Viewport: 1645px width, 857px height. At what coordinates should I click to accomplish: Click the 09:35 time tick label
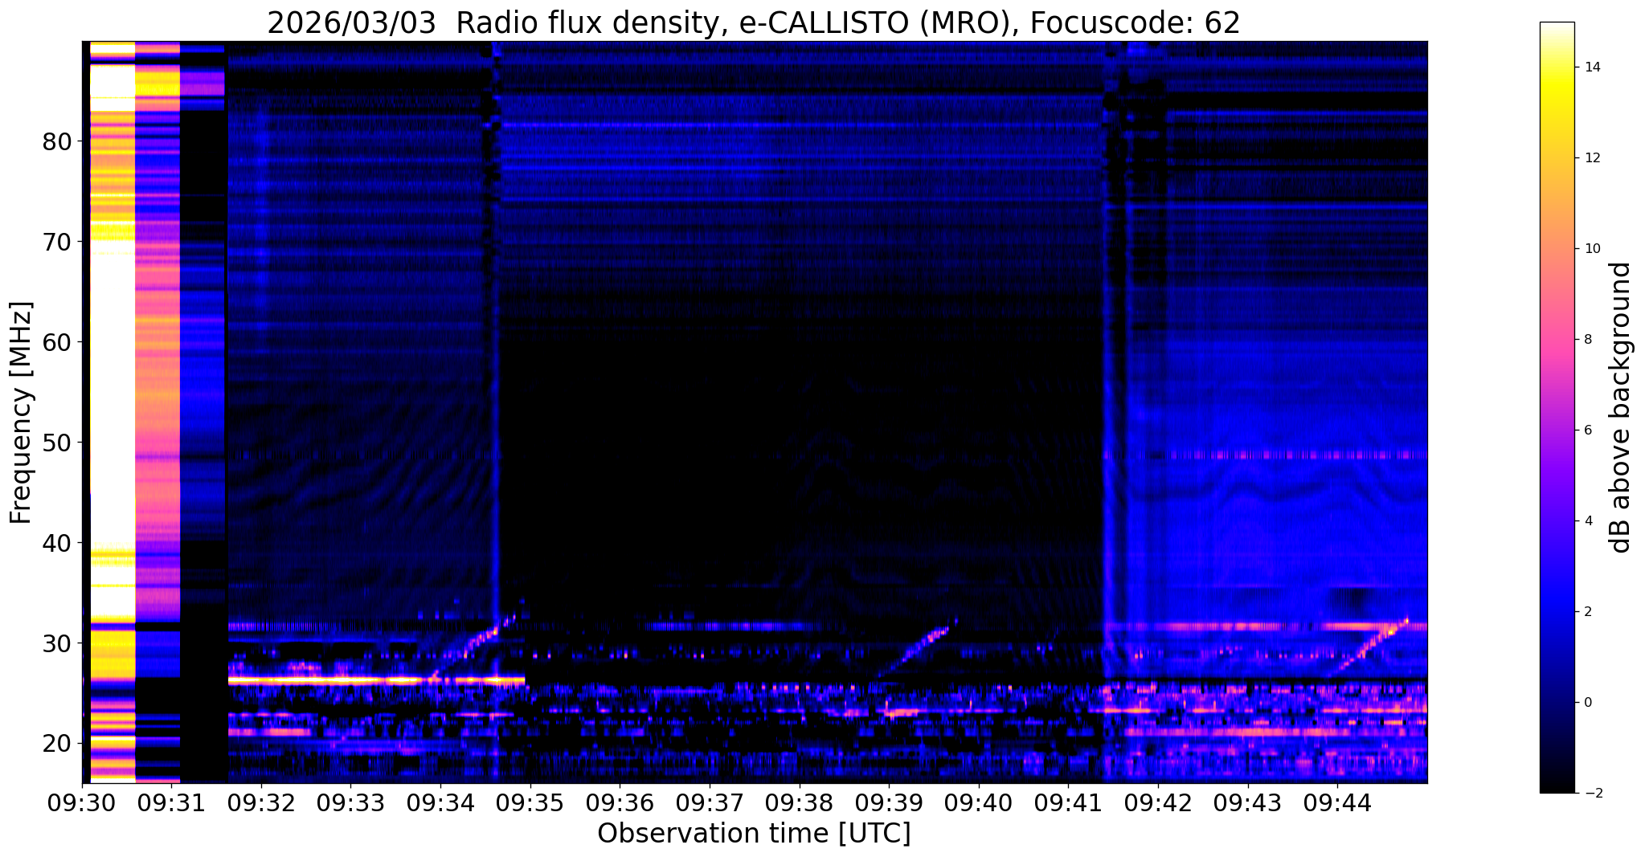(530, 803)
